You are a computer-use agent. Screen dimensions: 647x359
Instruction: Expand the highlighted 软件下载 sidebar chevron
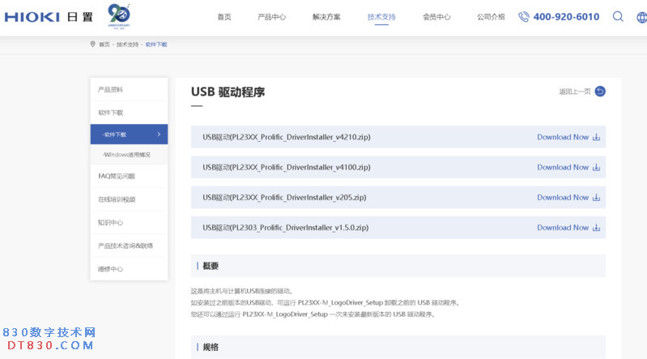coord(159,134)
